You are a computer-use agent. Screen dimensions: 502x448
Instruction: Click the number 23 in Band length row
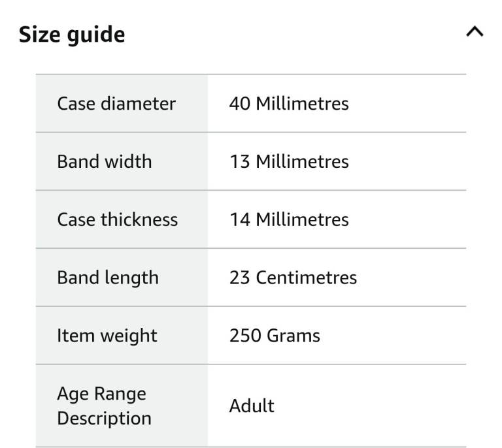point(239,278)
